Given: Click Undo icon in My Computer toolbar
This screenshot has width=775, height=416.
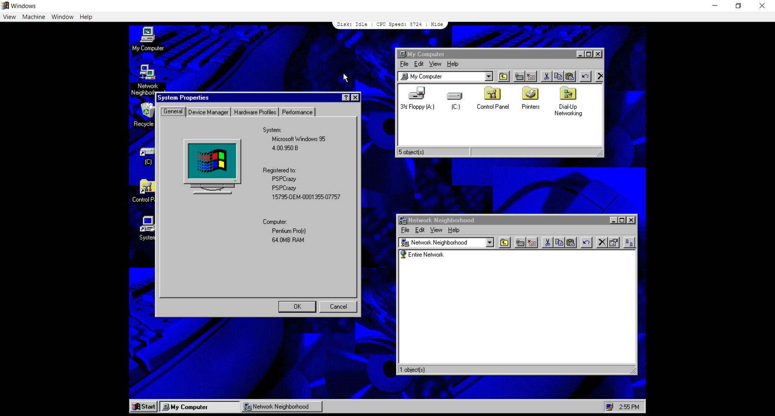Looking at the screenshot, I should (x=585, y=77).
